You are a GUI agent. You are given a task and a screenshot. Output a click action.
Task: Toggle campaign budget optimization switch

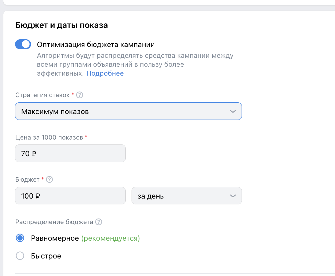23,45
